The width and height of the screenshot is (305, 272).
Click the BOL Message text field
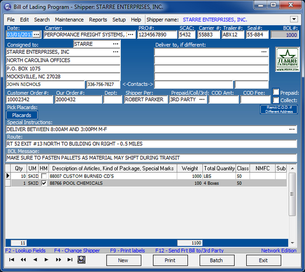click(x=151, y=158)
